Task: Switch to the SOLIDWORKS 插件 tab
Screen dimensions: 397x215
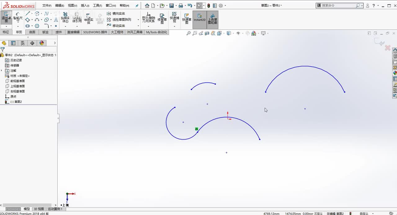Action: coord(95,32)
